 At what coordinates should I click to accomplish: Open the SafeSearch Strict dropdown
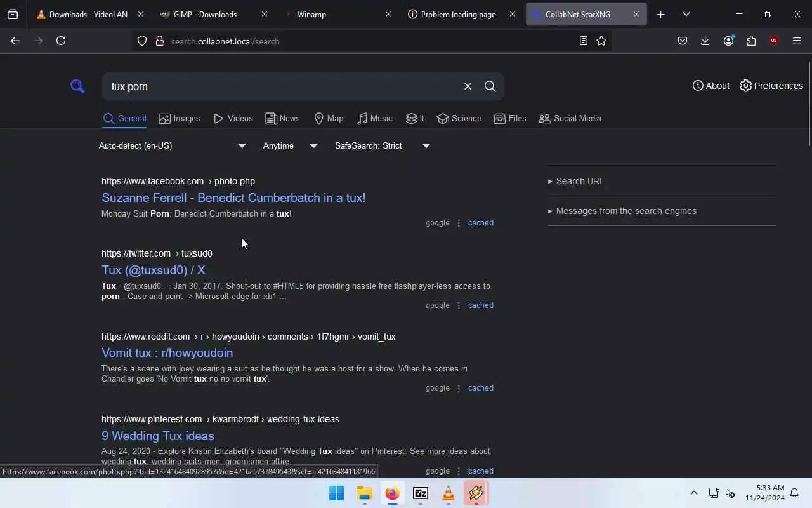pos(383,145)
